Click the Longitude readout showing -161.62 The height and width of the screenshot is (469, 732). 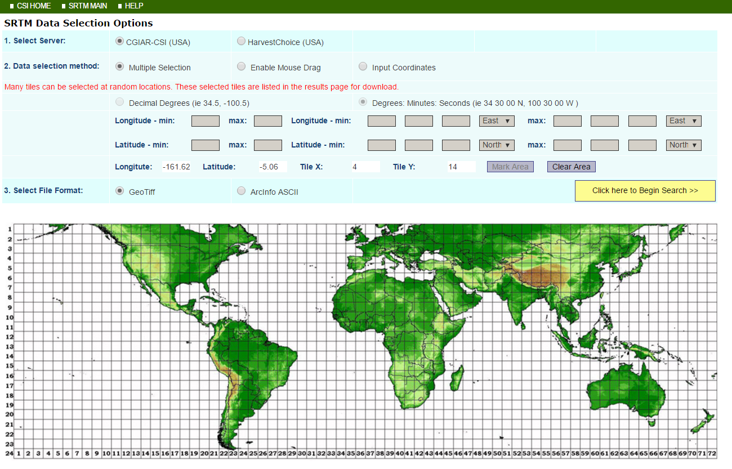[177, 167]
